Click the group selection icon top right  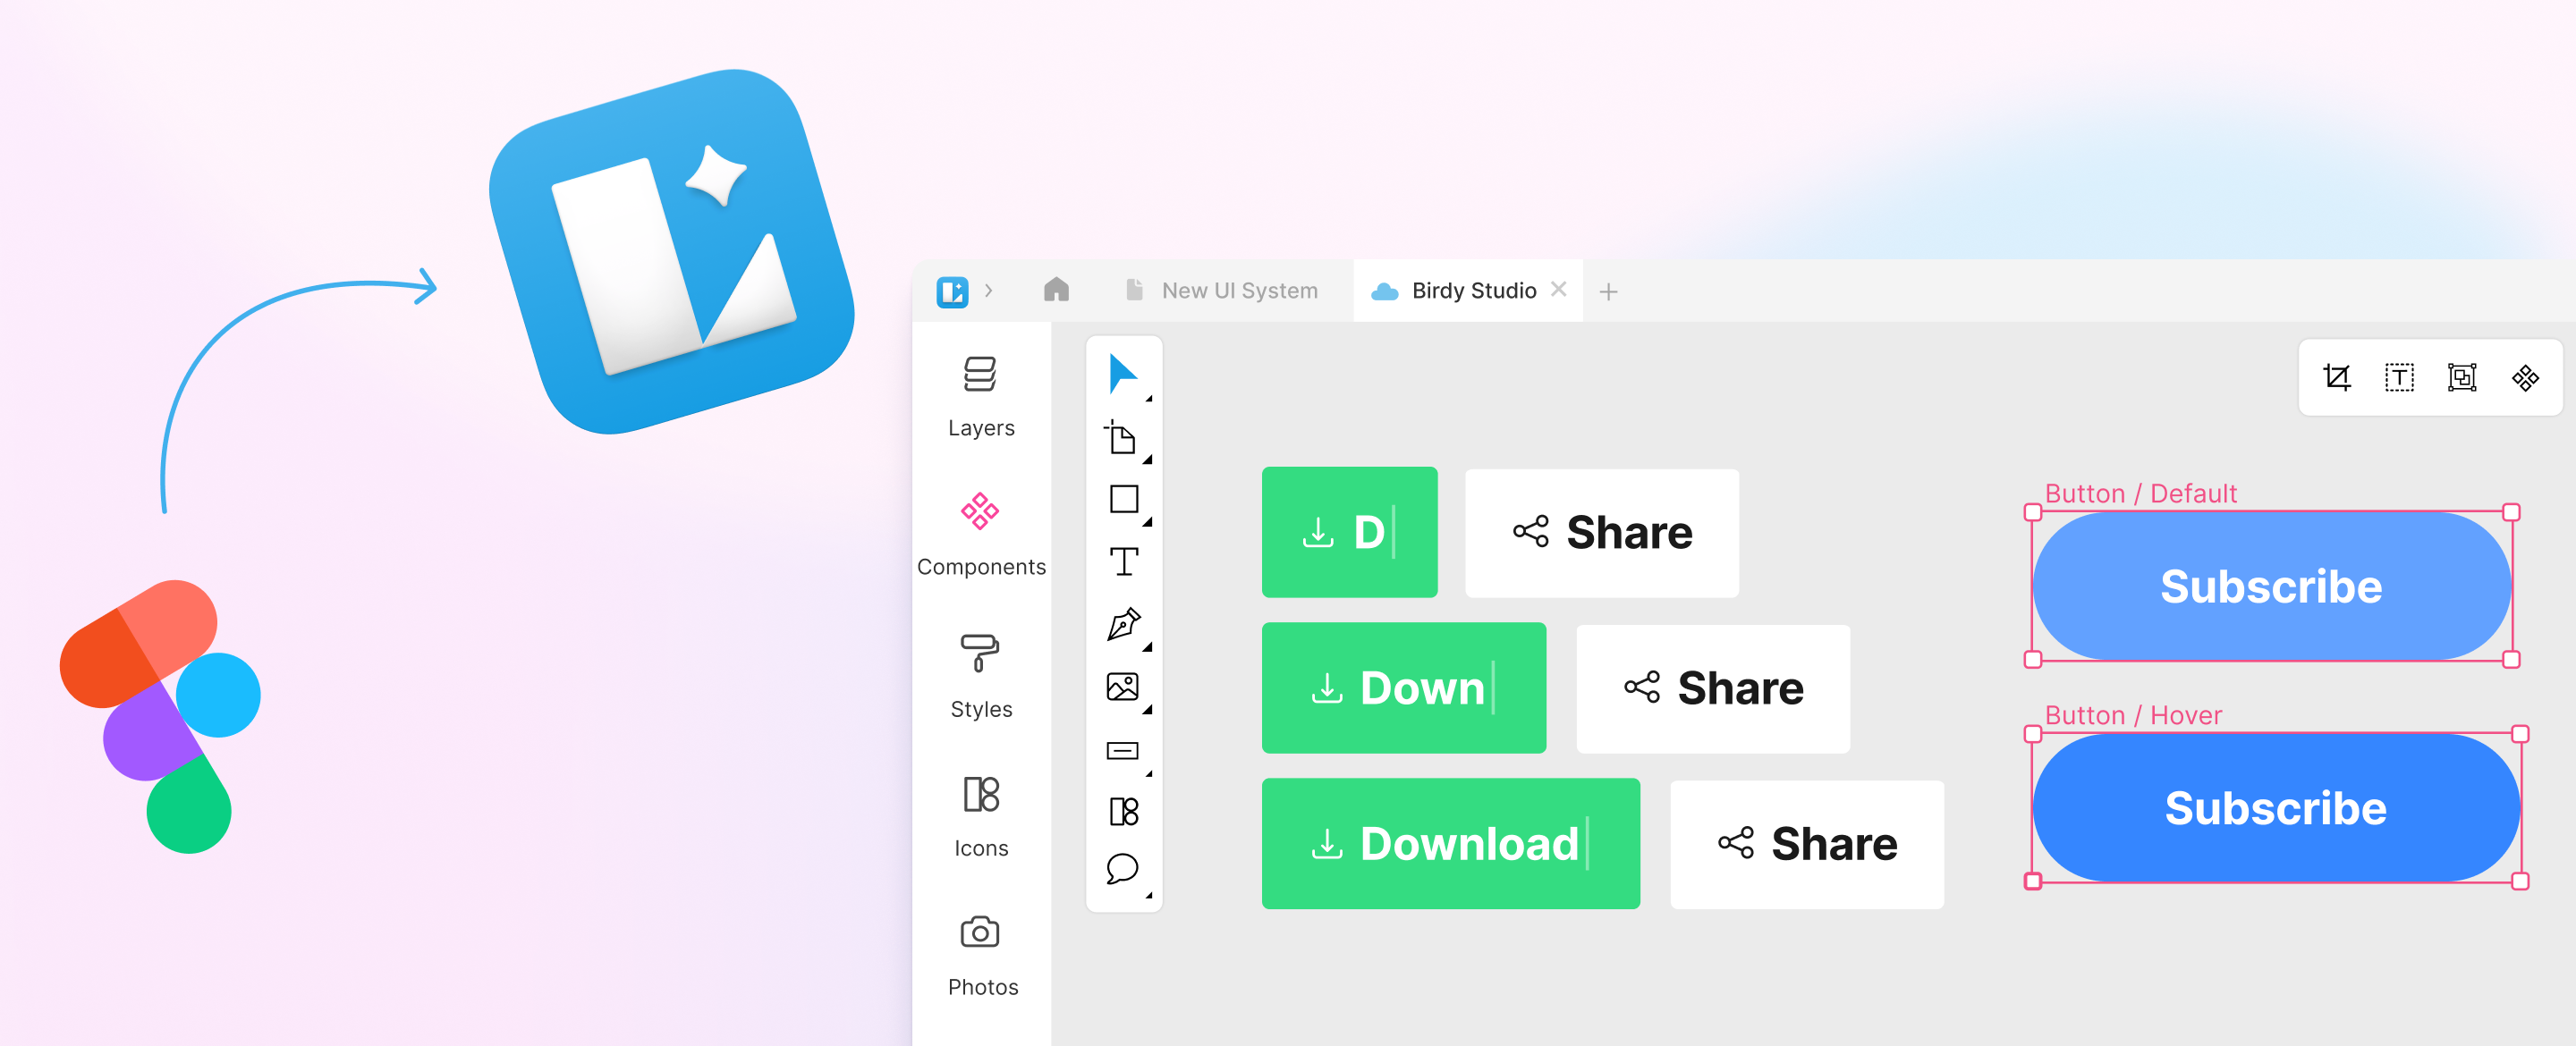tap(2462, 377)
